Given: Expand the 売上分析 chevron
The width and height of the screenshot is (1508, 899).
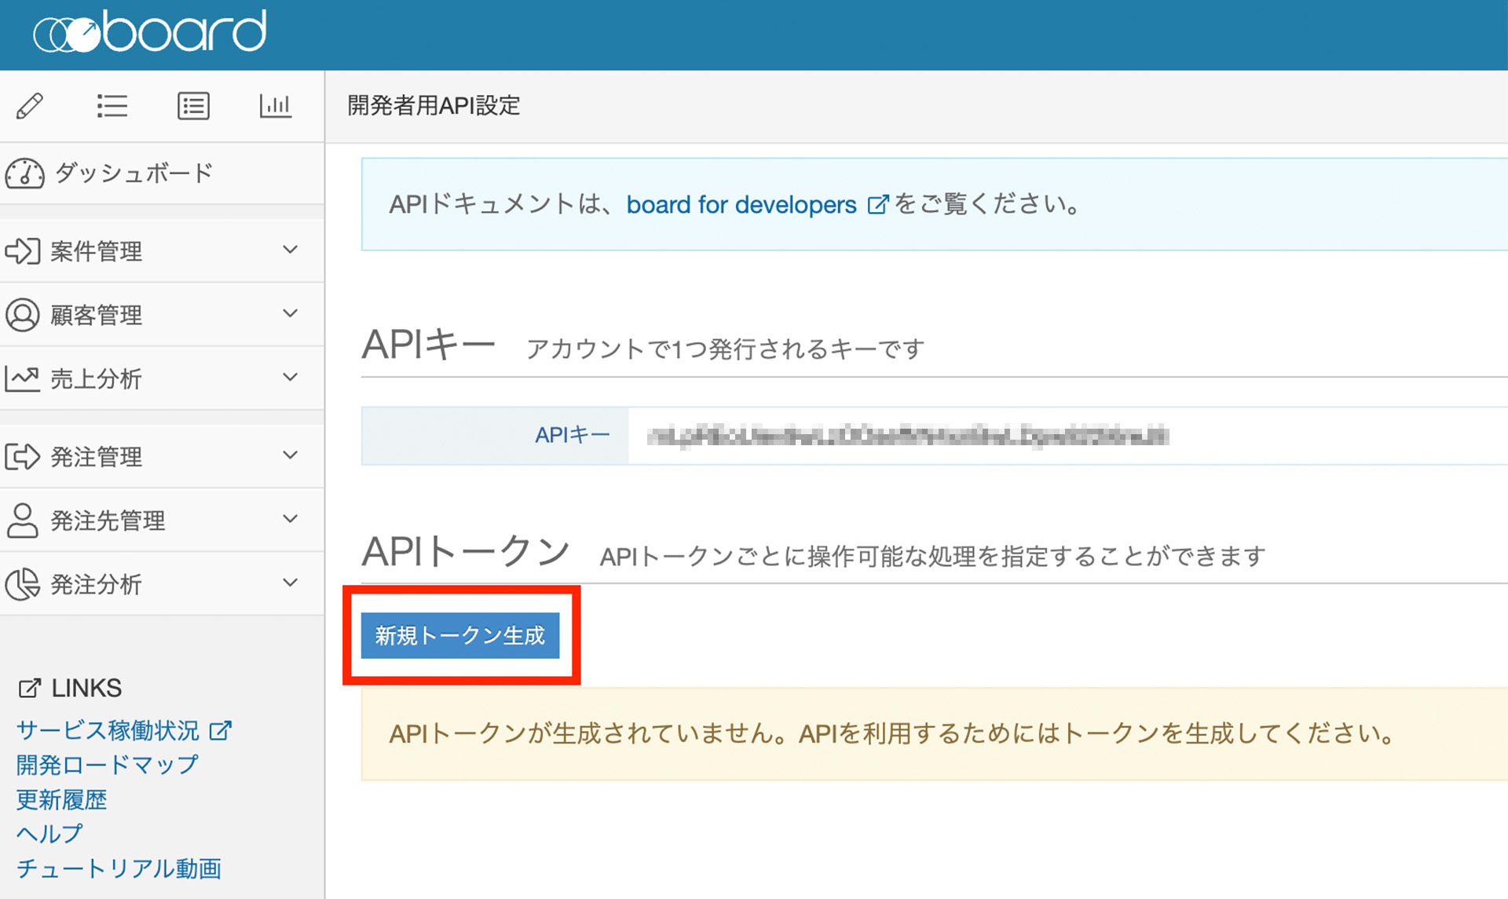Looking at the screenshot, I should (291, 378).
